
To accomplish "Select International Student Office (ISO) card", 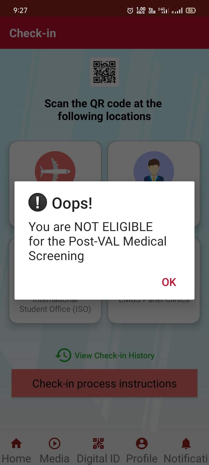I will coord(55,310).
